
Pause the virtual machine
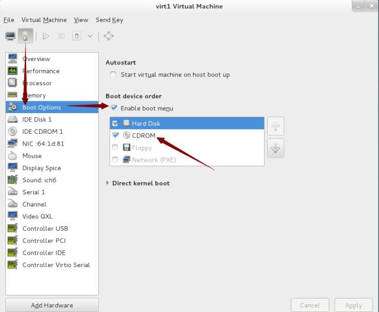click(62, 36)
